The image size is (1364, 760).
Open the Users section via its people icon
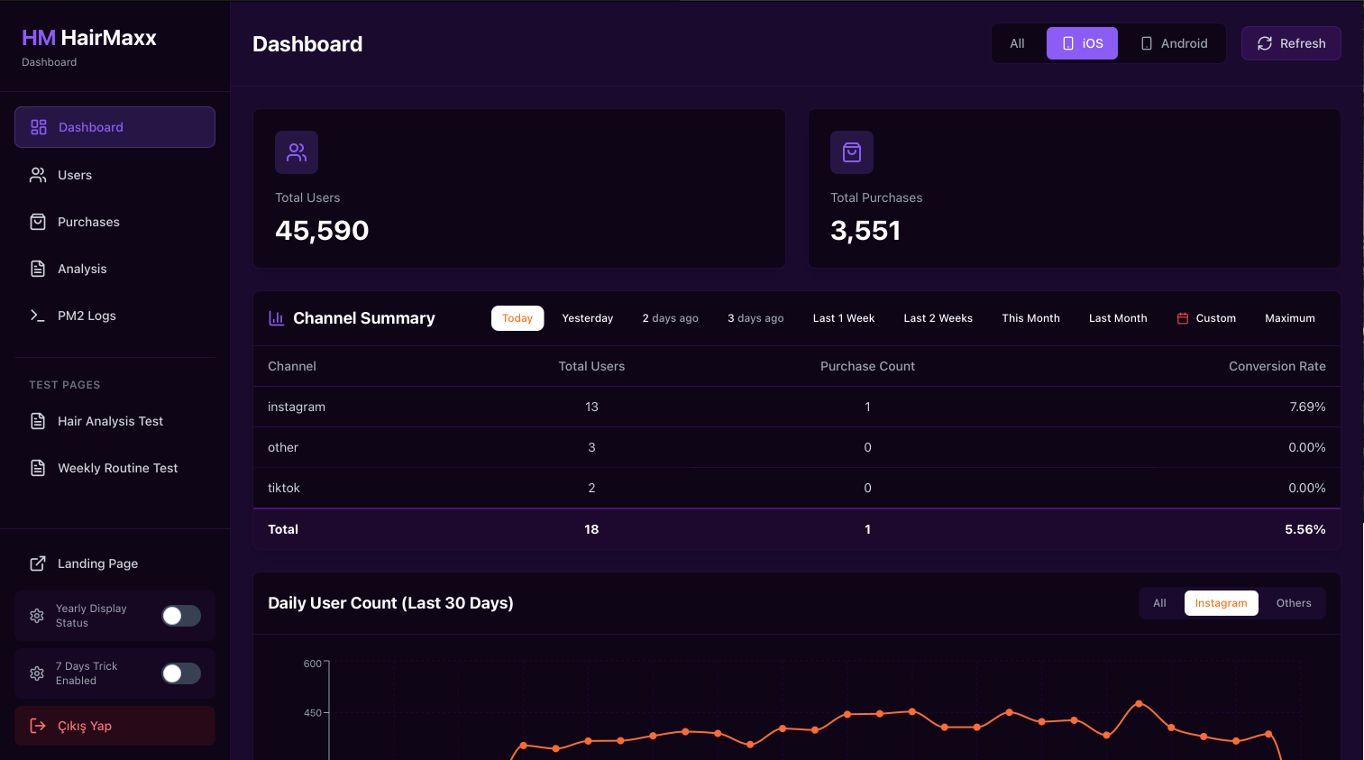click(37, 174)
